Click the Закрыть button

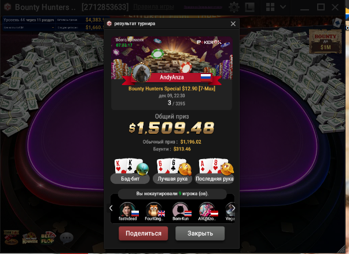[200, 233]
